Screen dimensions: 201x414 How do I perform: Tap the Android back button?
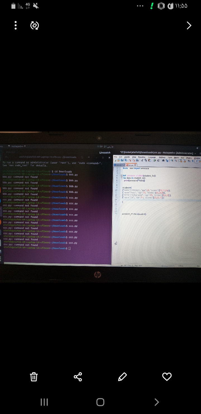click(157, 402)
